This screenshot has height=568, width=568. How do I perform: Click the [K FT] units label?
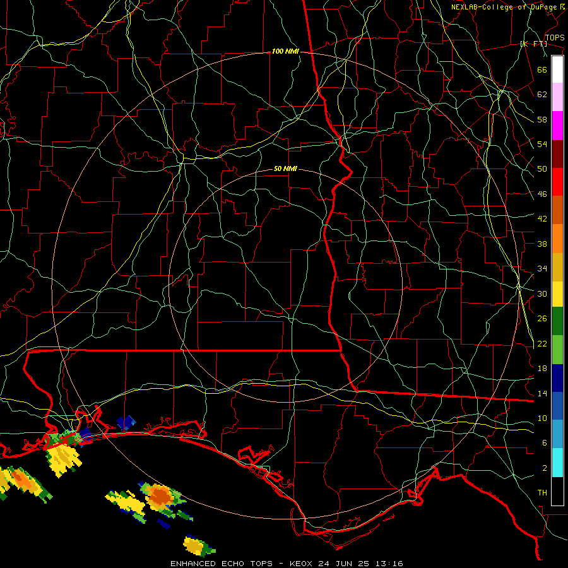(533, 44)
